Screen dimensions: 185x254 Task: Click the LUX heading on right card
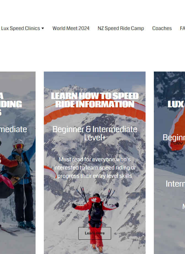coord(176,104)
